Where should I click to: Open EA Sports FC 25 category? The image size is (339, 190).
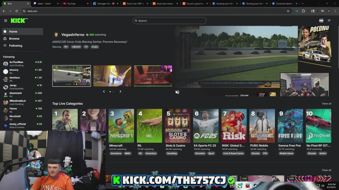coord(206,126)
